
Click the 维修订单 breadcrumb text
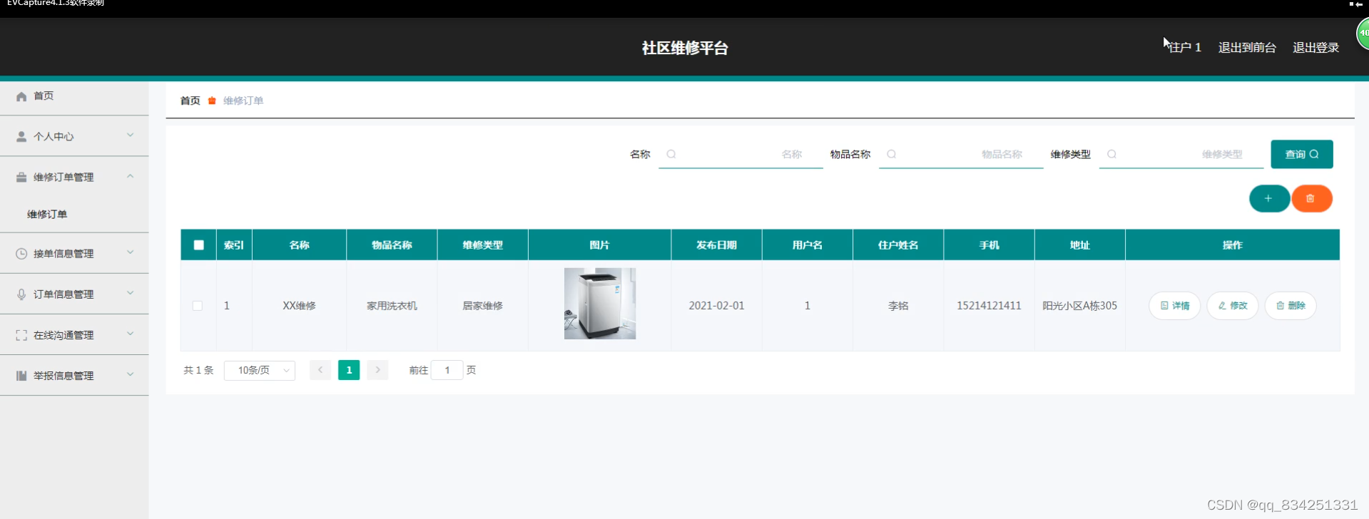point(243,101)
